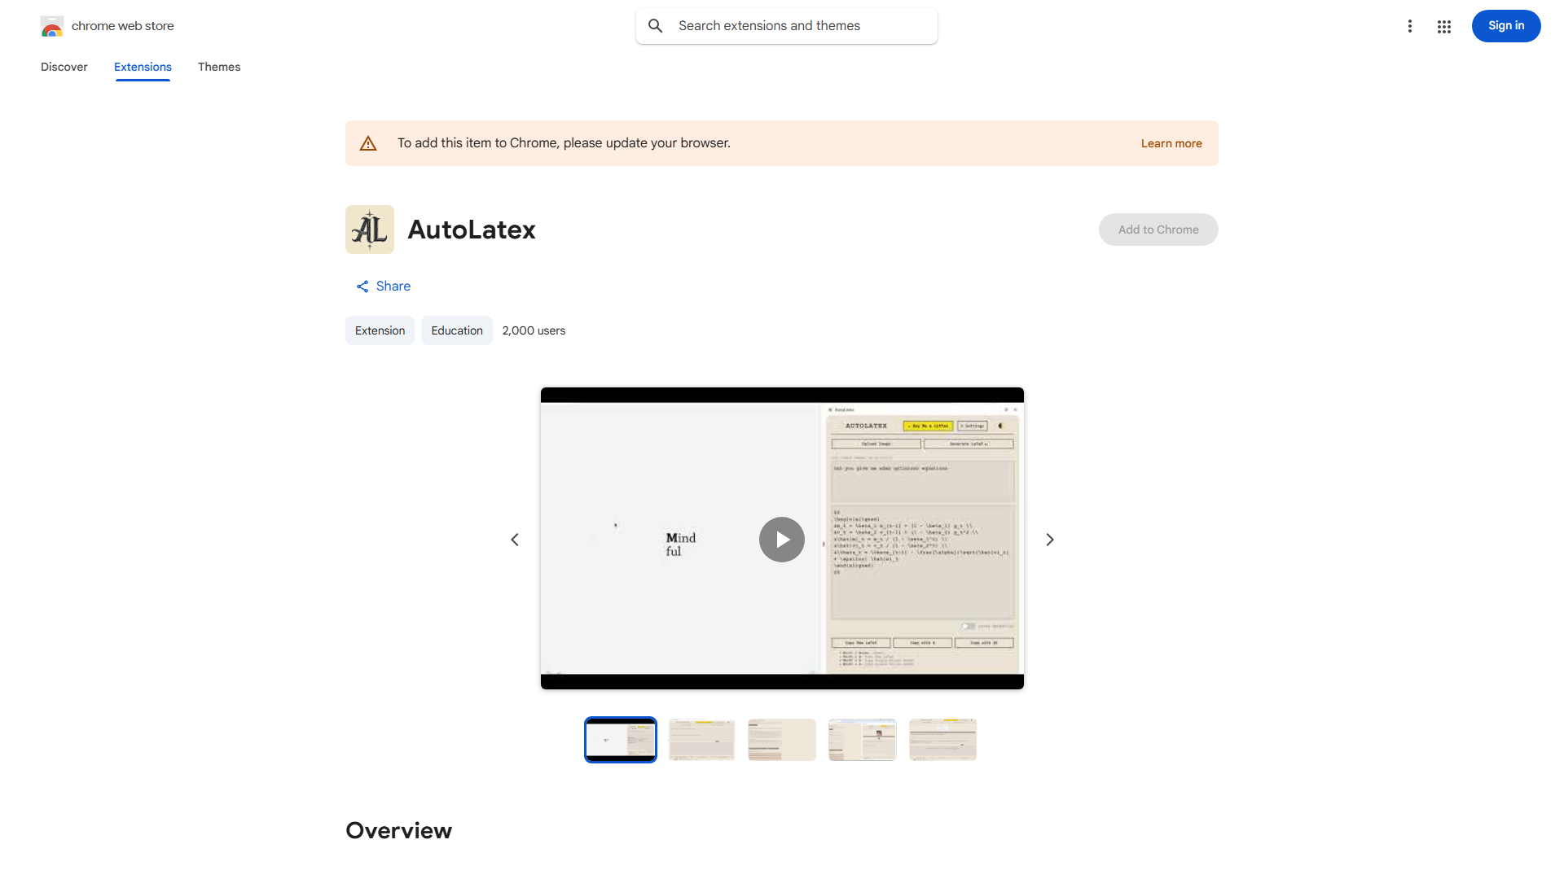Open the Google apps grid

pyautogui.click(x=1443, y=25)
